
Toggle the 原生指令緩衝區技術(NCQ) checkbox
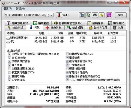click(x=67, y=76)
